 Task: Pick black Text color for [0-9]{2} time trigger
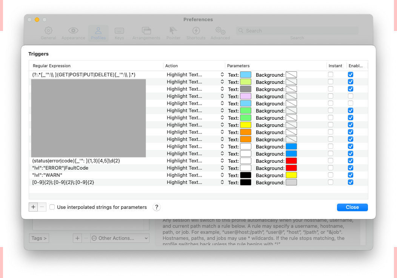[246, 182]
